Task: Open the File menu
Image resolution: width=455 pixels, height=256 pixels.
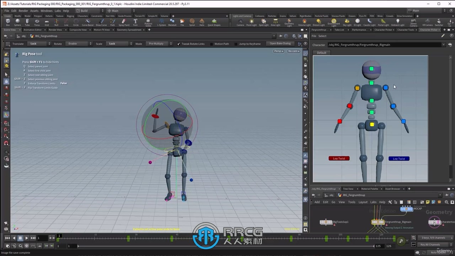Action: [7, 11]
